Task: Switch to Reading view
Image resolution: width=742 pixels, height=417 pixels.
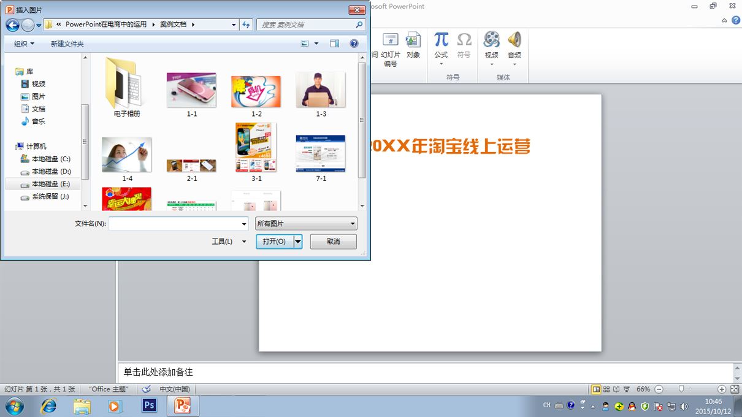Action: (x=616, y=389)
